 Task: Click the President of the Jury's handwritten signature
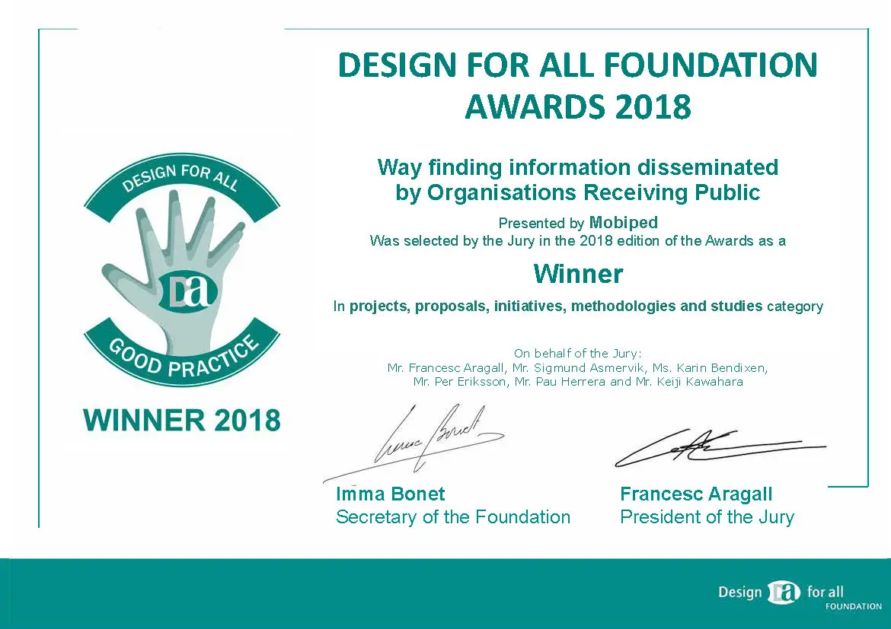716,449
